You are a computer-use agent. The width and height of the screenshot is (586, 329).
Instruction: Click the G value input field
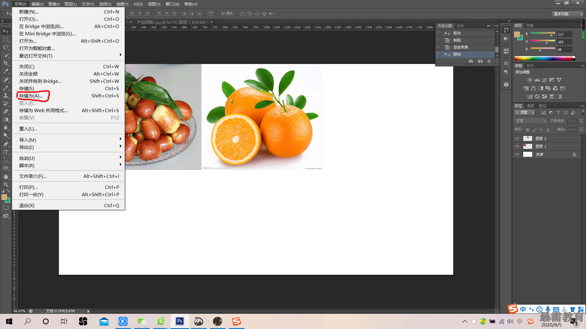click(564, 42)
